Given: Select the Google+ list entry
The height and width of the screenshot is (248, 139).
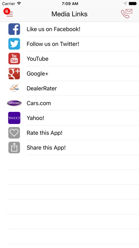Looking at the screenshot, I should (x=69, y=73).
